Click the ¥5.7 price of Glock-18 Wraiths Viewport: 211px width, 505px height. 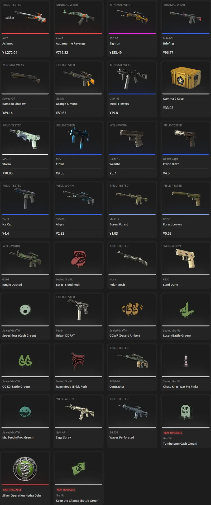[x=113, y=173]
